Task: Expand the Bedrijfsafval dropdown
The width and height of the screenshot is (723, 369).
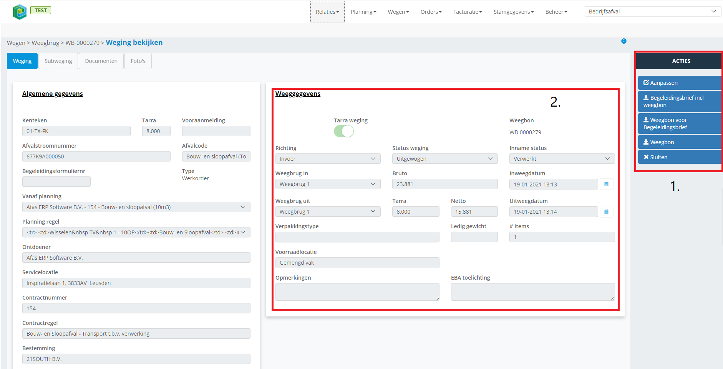Action: [x=653, y=12]
